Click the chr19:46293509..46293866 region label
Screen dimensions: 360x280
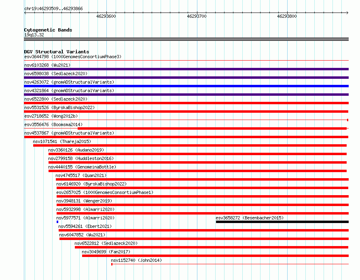(x=53, y=9)
